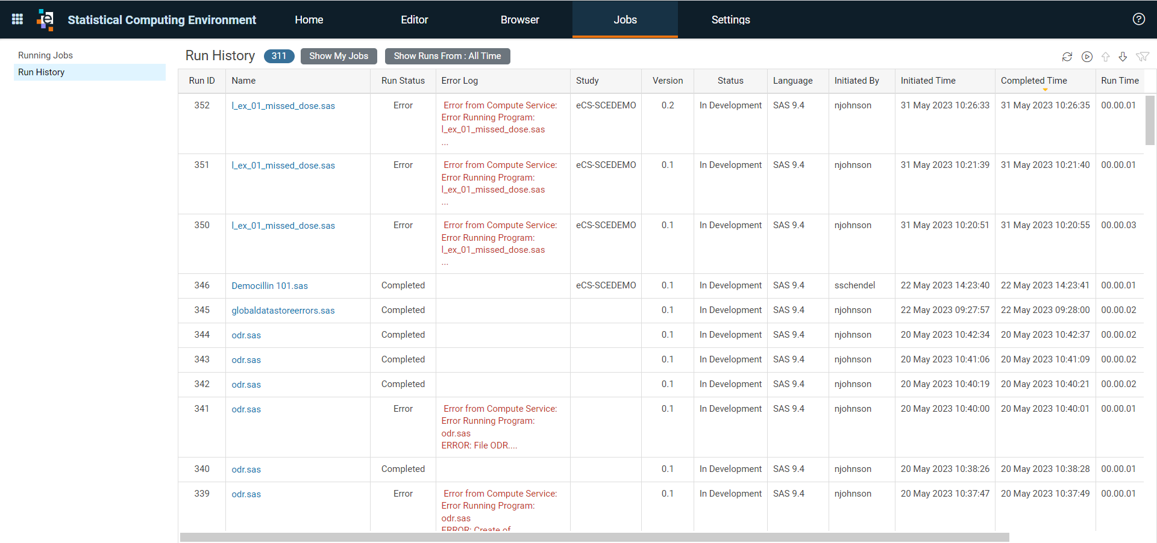Viewport: 1157px width, 543px height.
Task: Click the Statistical Computing Environment logo
Action: coord(45,19)
